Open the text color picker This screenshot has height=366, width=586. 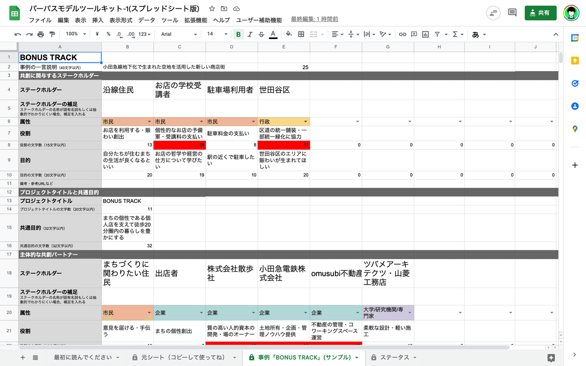[x=273, y=34]
